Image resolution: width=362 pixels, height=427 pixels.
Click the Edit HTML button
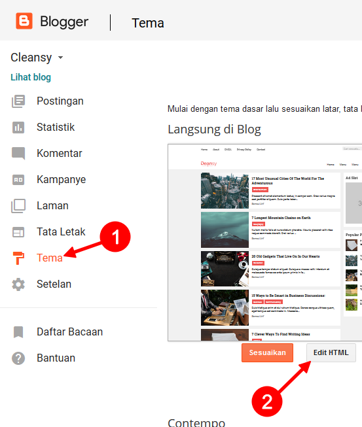point(331,352)
